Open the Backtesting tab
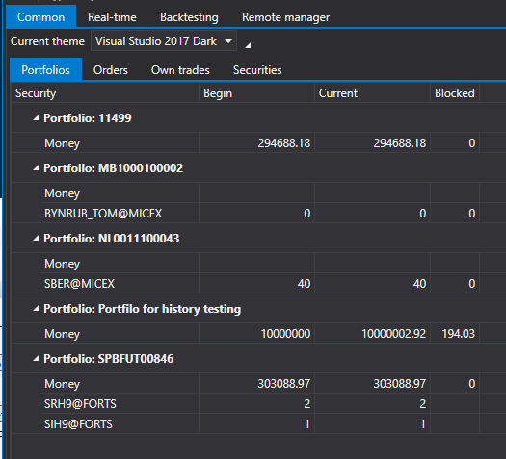This screenshot has width=506, height=459. coord(189,17)
